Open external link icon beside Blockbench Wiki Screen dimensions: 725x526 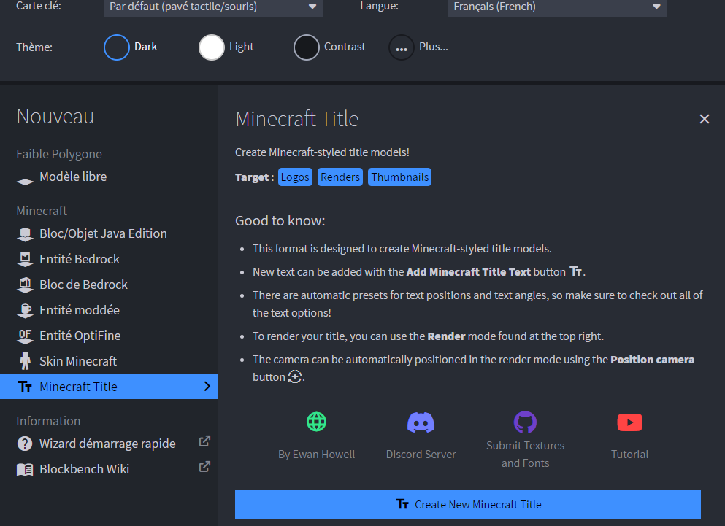(x=204, y=467)
